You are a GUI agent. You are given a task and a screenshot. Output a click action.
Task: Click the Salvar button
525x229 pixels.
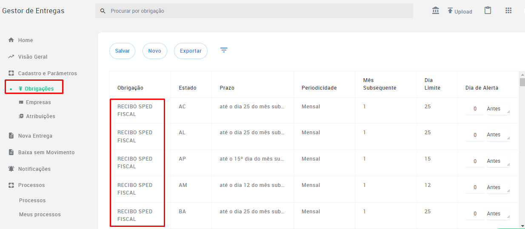click(x=123, y=51)
